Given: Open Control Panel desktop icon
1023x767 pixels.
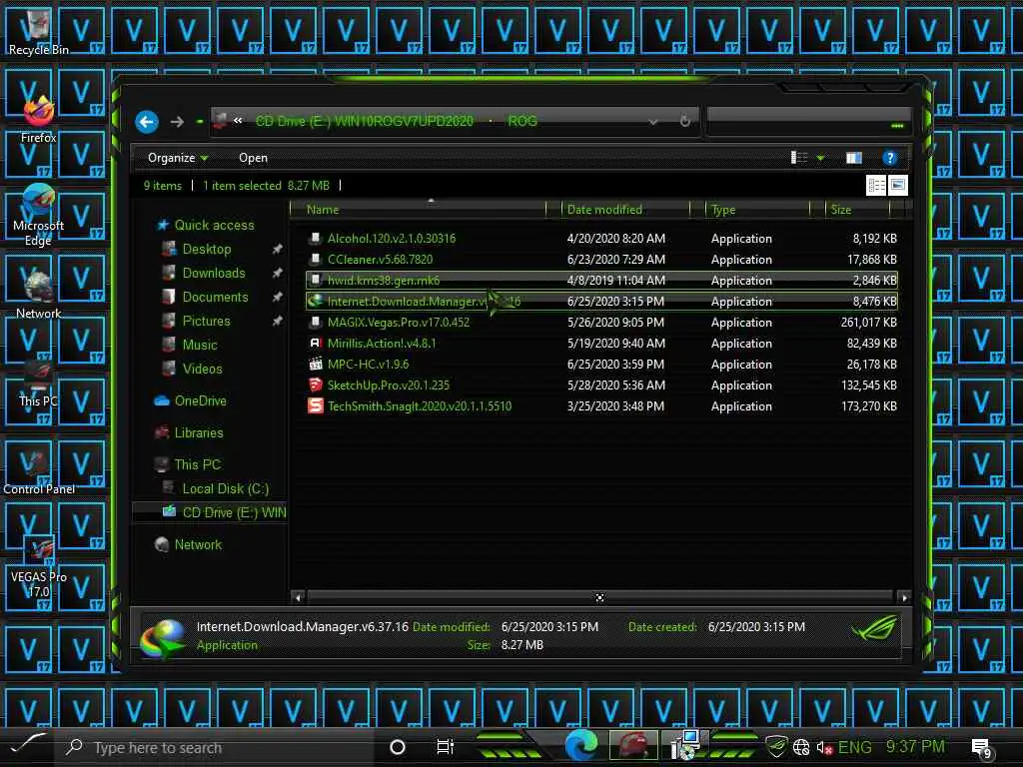Looking at the screenshot, I should click(38, 471).
